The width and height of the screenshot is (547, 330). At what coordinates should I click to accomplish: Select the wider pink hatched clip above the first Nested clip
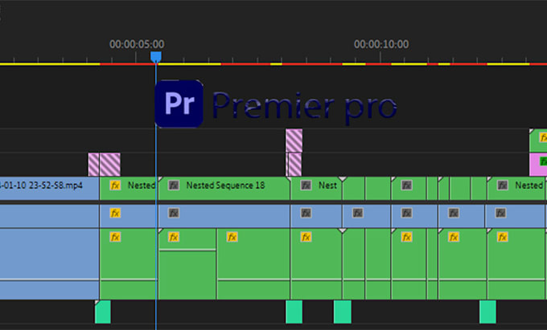(110, 165)
